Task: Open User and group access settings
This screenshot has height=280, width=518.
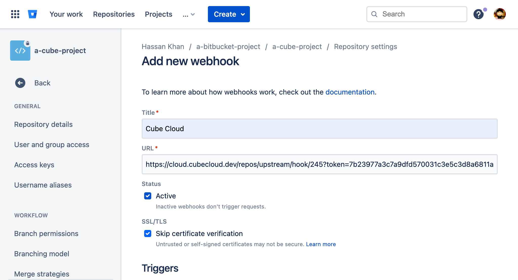Action: point(52,145)
